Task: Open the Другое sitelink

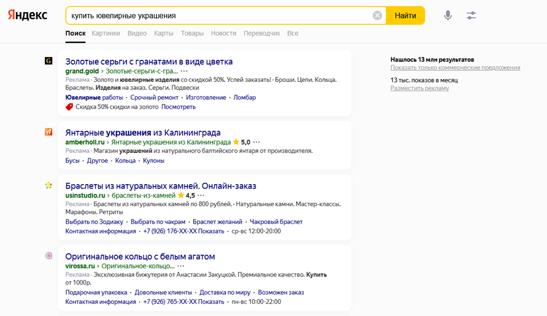Action: pyautogui.click(x=97, y=160)
